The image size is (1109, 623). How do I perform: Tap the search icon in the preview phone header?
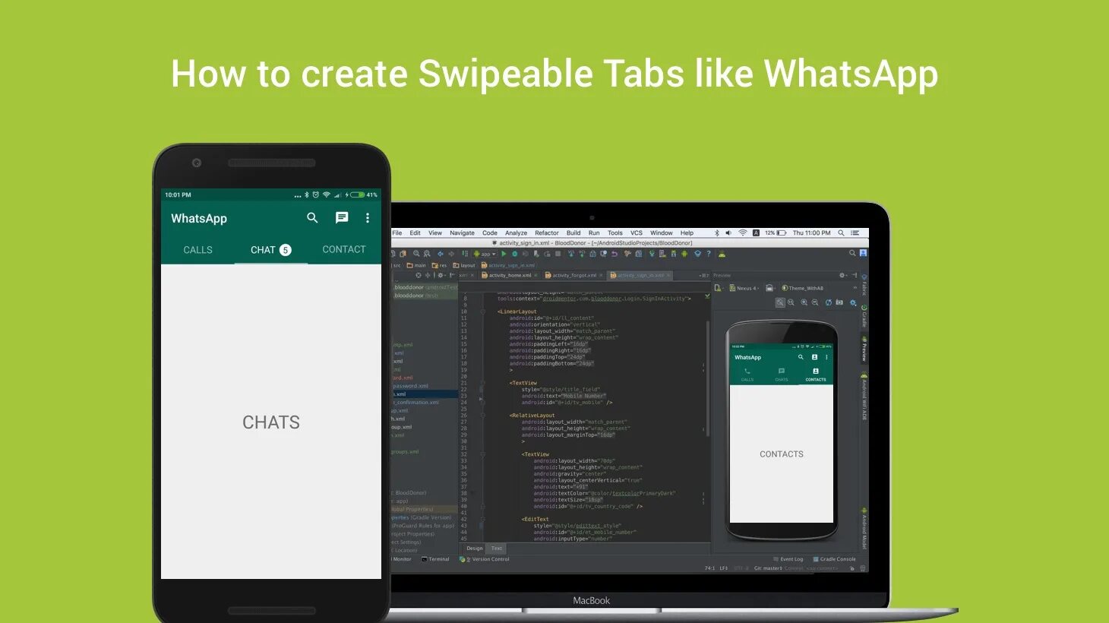pos(801,357)
